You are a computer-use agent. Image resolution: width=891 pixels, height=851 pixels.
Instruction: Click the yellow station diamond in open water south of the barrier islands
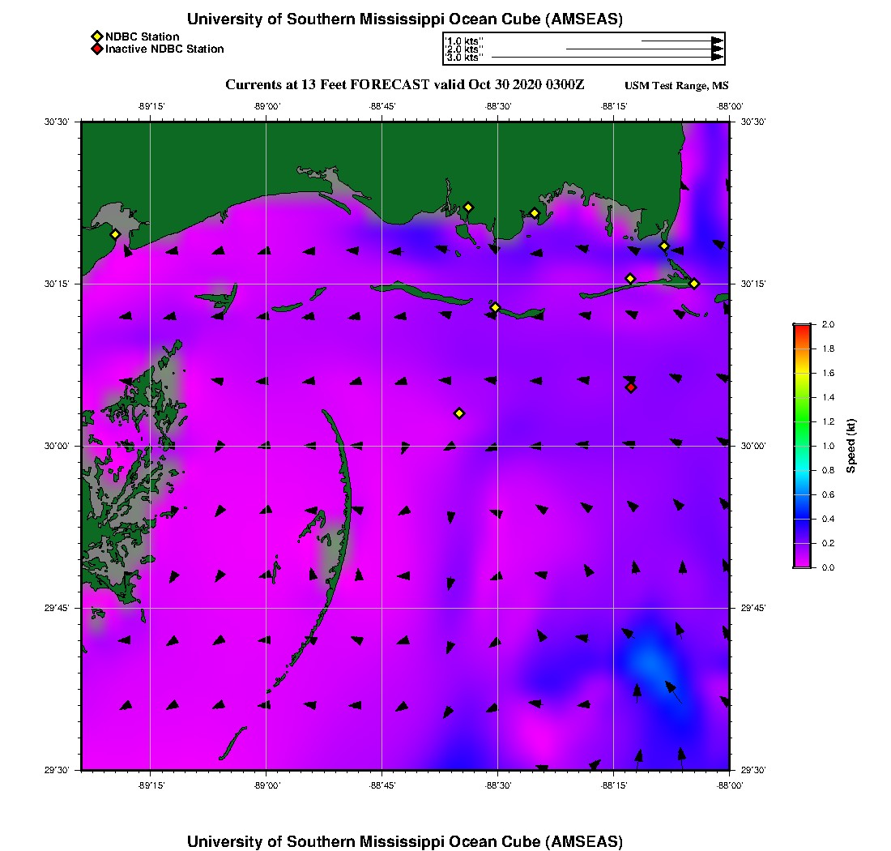point(459,413)
